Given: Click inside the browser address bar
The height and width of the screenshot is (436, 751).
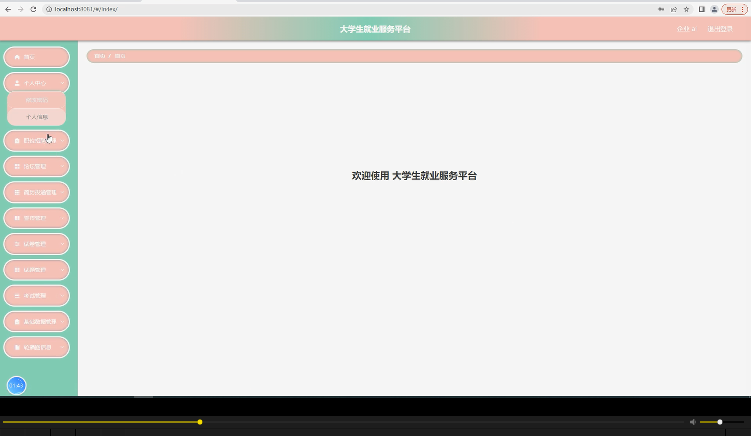Looking at the screenshot, I should (x=99, y=9).
